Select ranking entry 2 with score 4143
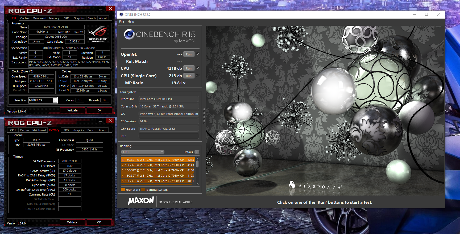 pyautogui.click(x=158, y=165)
